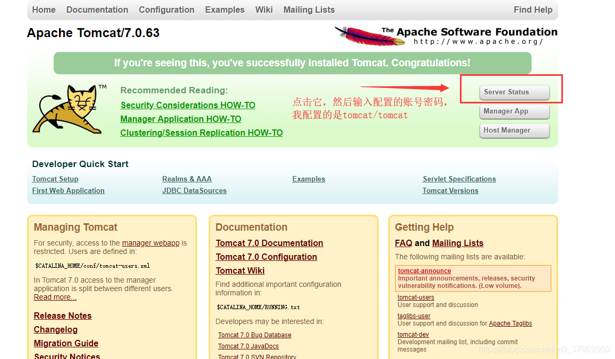Open Migration Guide link
The width and height of the screenshot is (615, 359).
point(66,343)
